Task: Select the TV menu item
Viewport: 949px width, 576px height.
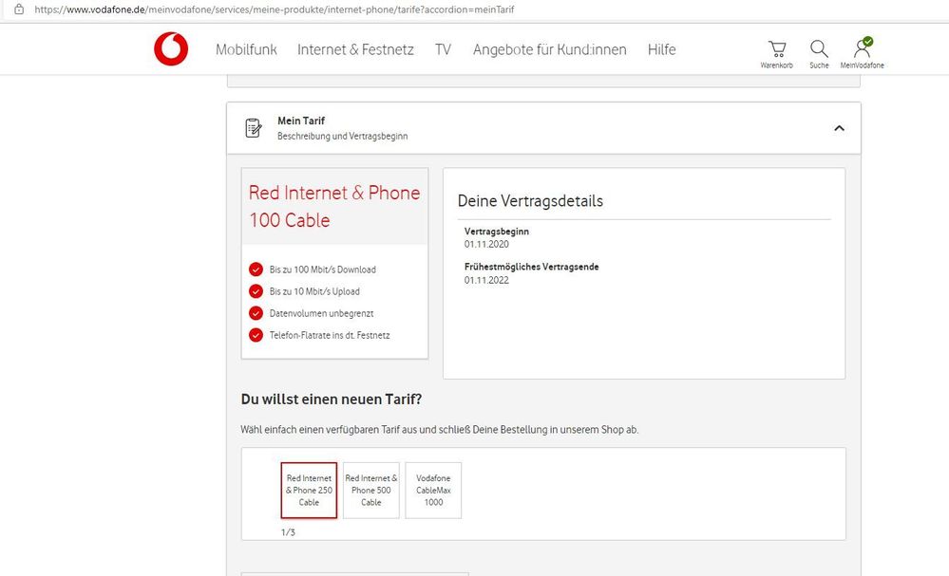Action: click(443, 49)
